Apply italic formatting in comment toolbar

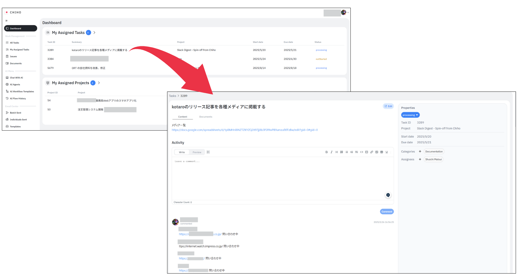[x=332, y=152]
